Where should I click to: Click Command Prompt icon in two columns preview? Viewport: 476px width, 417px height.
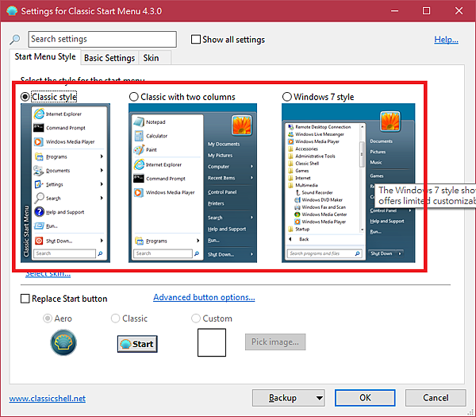139,179
